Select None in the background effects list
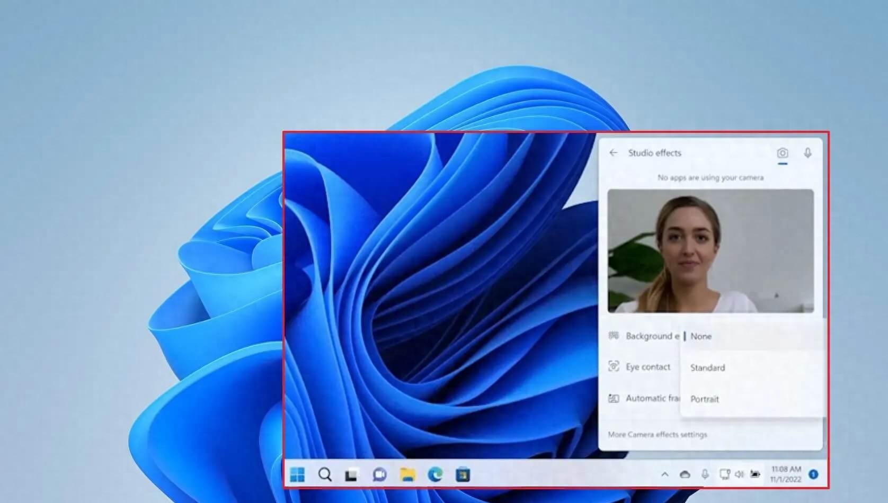This screenshot has height=503, width=888. pos(701,336)
